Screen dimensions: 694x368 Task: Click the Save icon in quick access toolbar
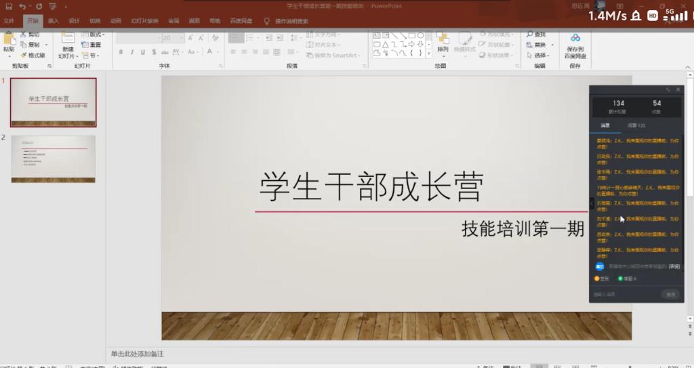tap(9, 6)
